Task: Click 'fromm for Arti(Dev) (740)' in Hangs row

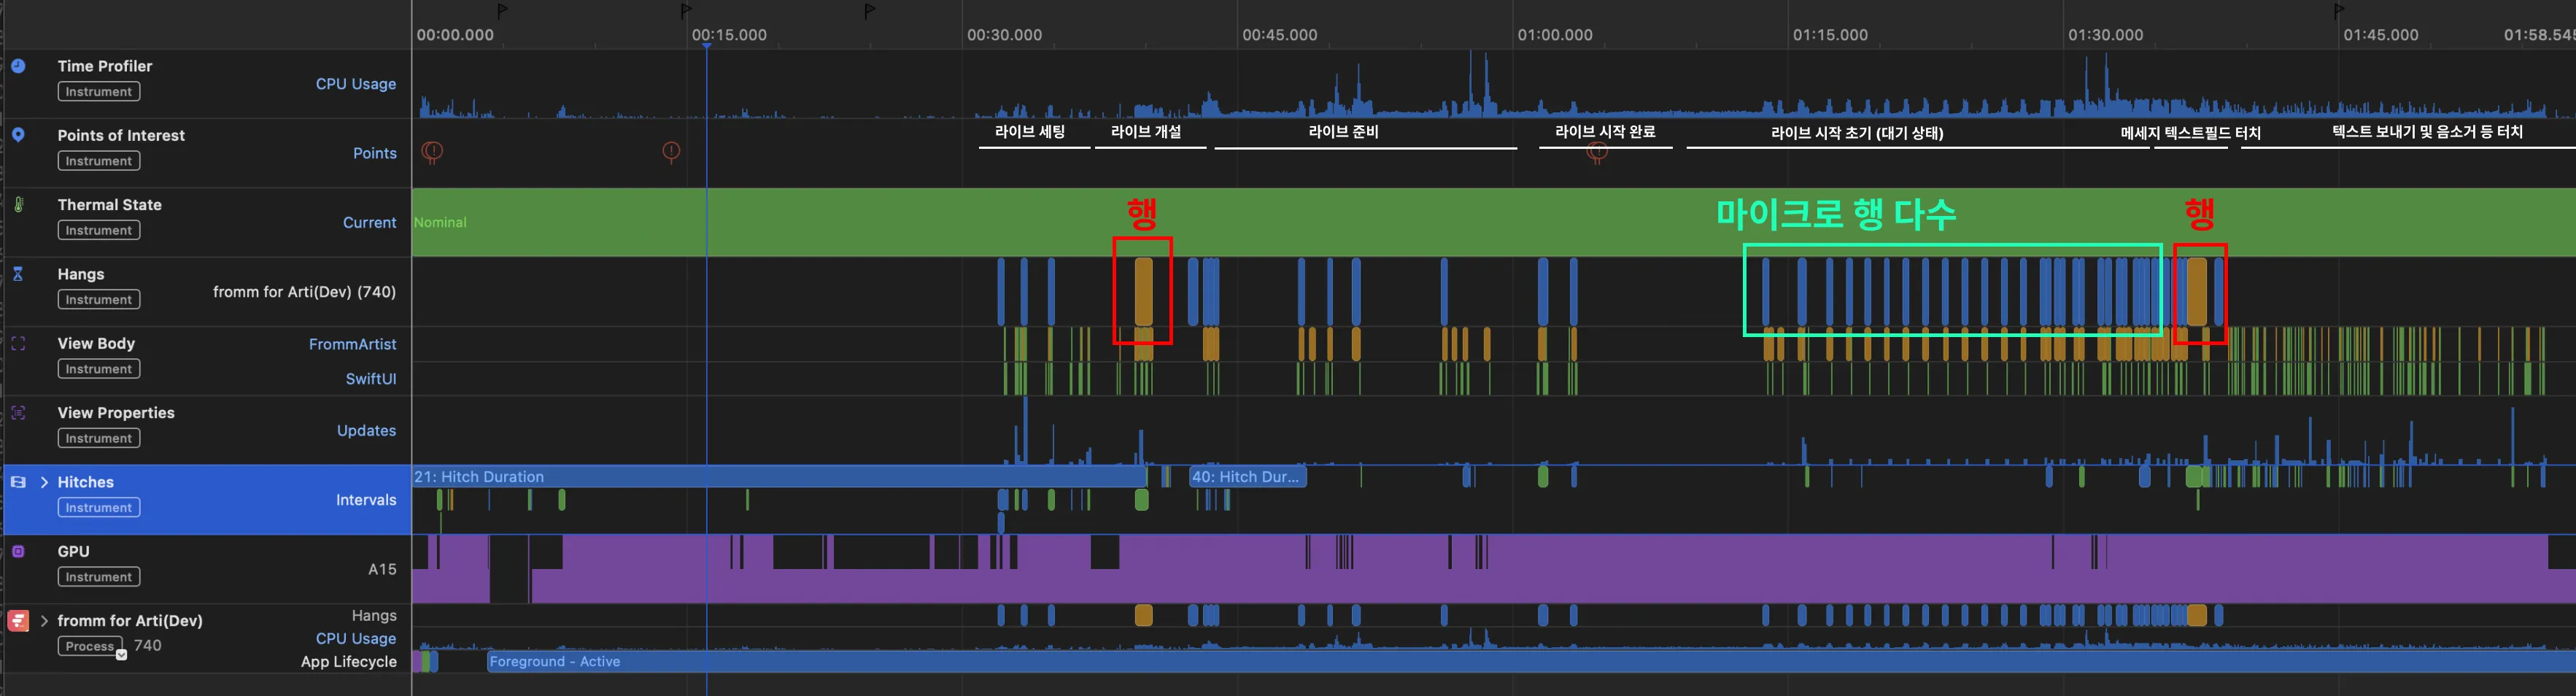Action: 304,292
